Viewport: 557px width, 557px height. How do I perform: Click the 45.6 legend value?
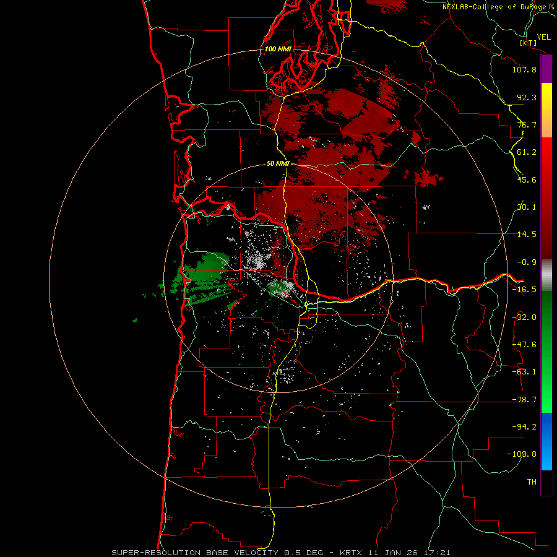coord(527,179)
